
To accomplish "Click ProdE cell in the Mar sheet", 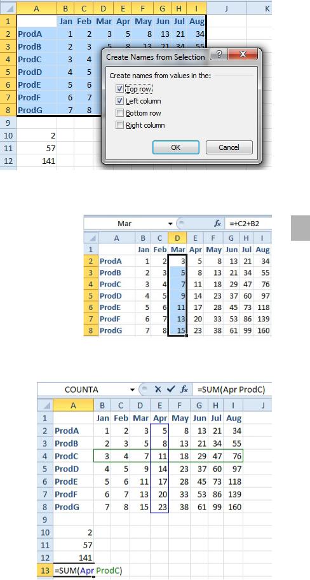I will (117, 307).
